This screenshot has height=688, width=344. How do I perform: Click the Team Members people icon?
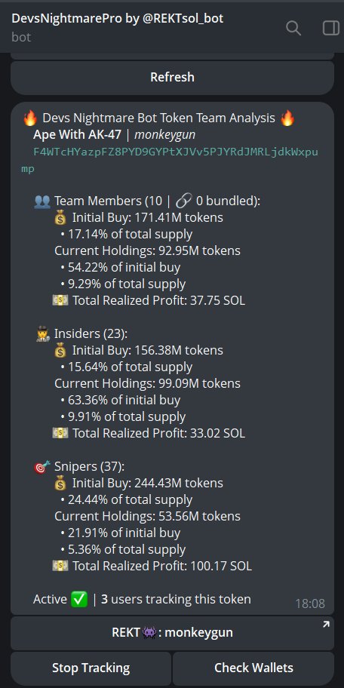coord(42,201)
